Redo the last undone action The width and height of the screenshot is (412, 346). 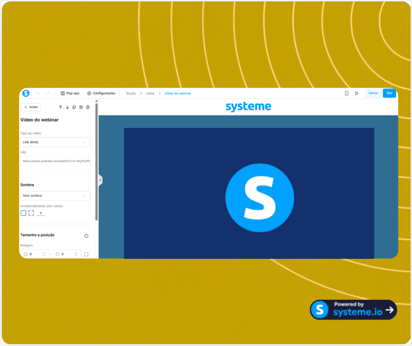coord(48,93)
